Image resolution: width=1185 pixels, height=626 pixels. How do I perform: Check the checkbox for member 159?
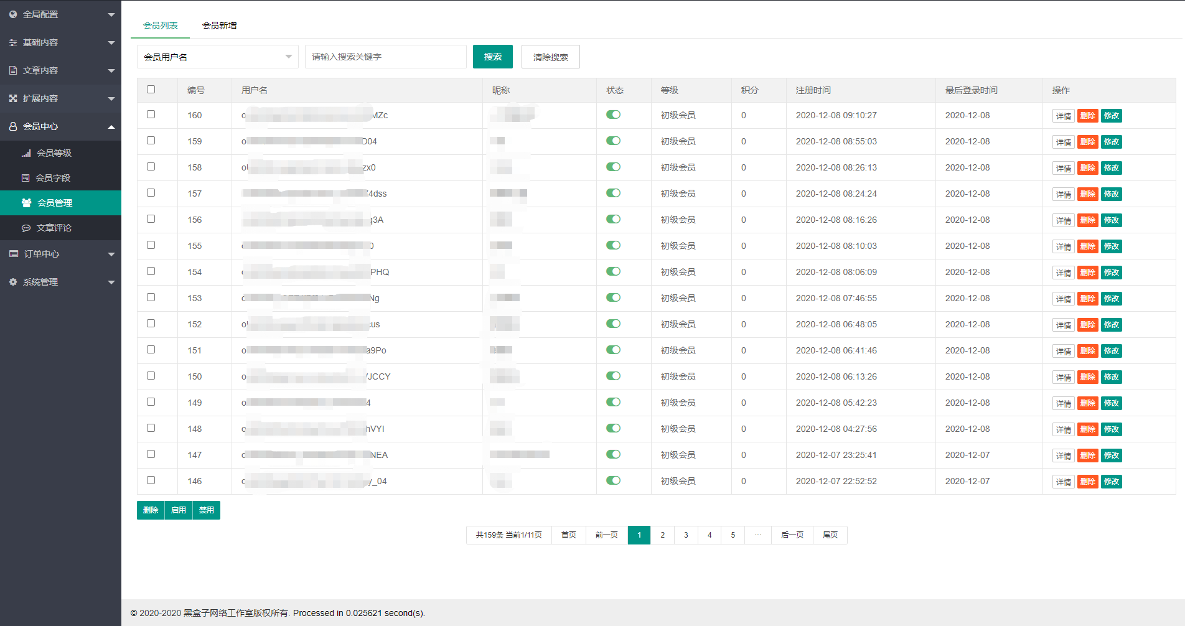(151, 140)
